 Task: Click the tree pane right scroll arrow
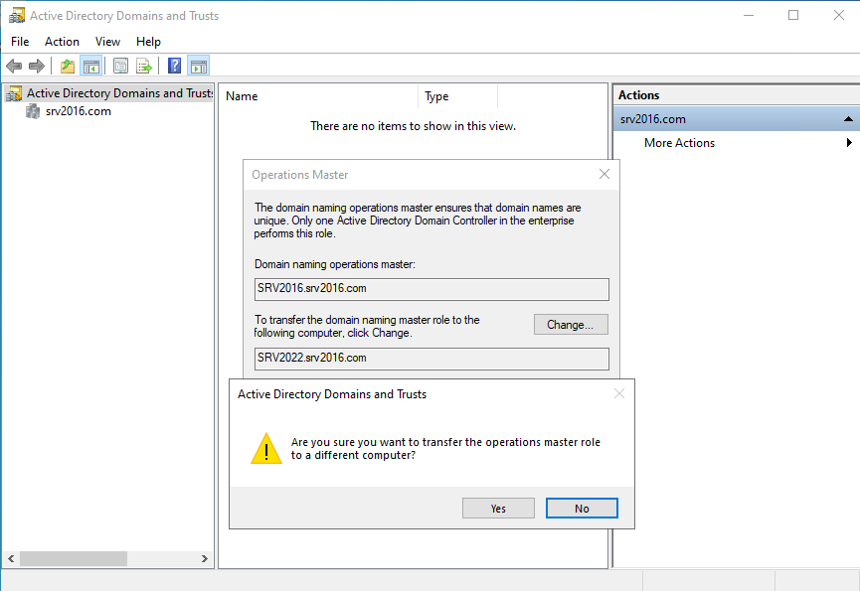click(205, 558)
